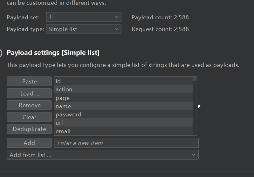Image resolution: width=254 pixels, height=177 pixels.
Task: Click the white arrow right of payload list
Action: tap(199, 106)
